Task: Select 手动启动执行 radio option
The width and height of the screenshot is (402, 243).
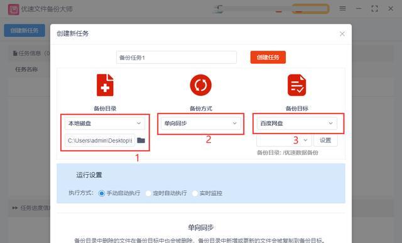Action: (102, 193)
